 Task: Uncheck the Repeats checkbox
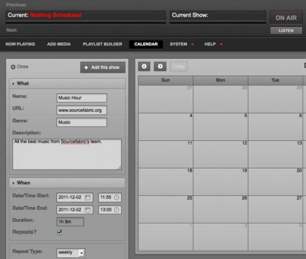pyautogui.click(x=60, y=232)
